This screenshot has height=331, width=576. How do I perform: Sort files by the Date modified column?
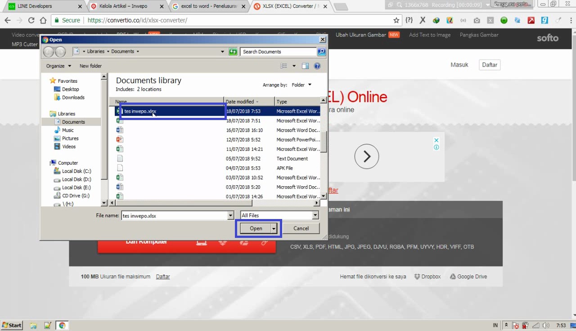(249, 102)
